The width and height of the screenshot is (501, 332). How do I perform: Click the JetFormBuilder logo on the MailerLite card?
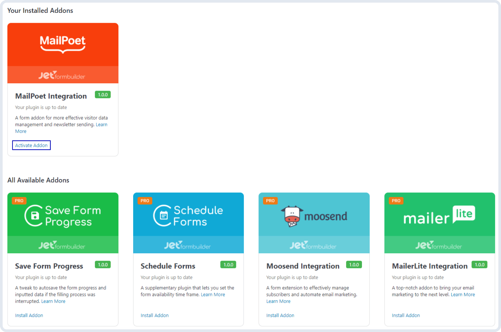coord(439,245)
